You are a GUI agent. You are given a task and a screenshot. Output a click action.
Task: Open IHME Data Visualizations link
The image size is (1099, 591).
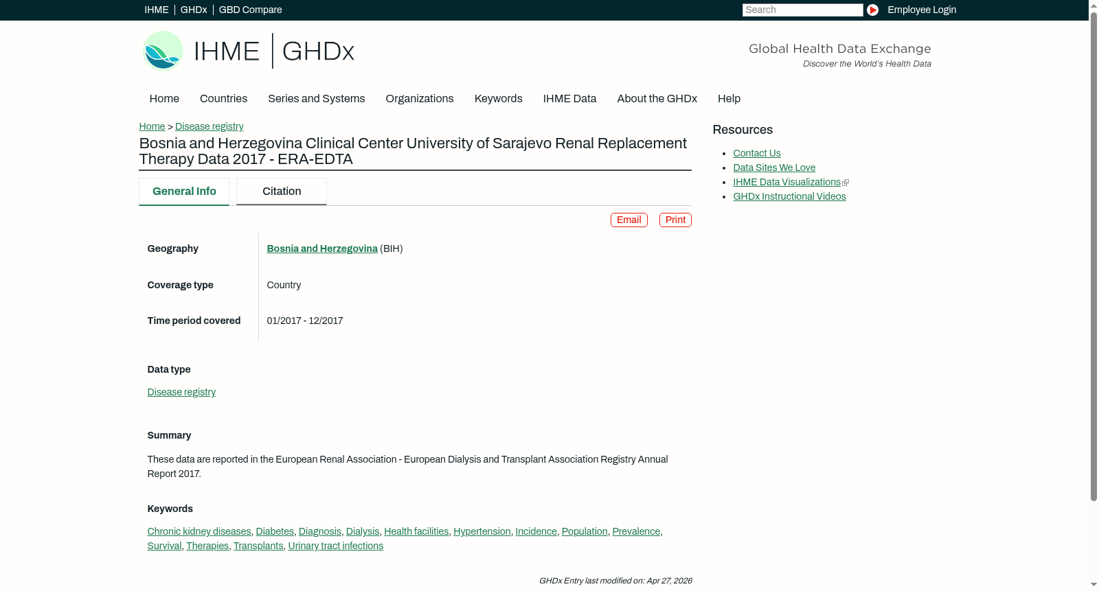coord(787,183)
